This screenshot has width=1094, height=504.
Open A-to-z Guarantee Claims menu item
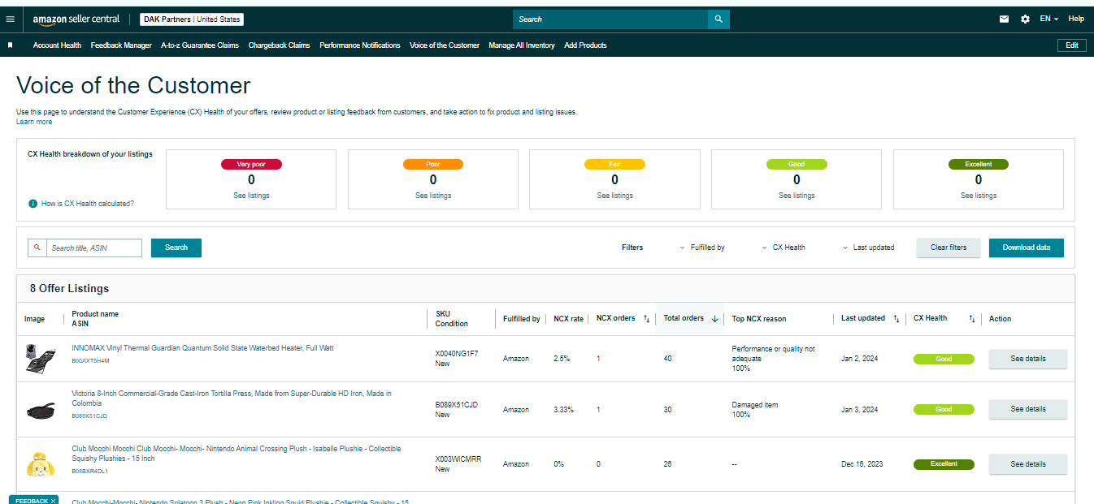point(200,45)
